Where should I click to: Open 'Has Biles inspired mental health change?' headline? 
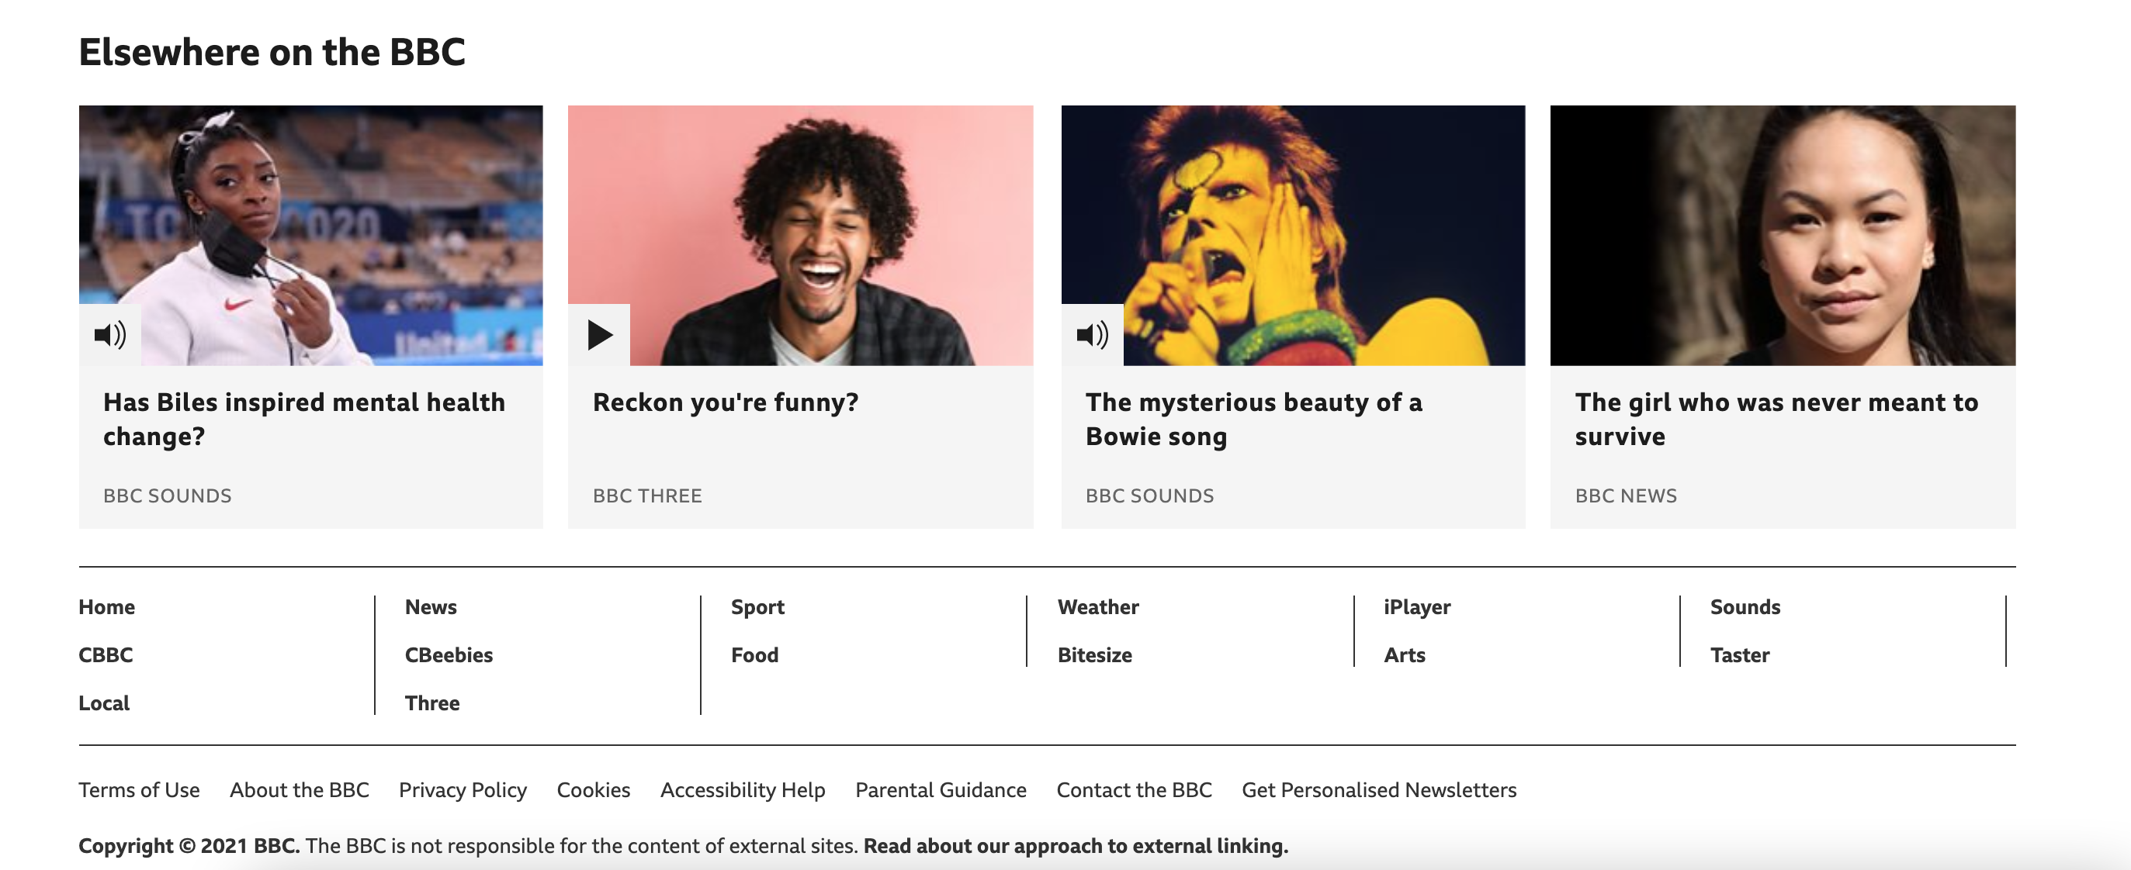point(303,419)
